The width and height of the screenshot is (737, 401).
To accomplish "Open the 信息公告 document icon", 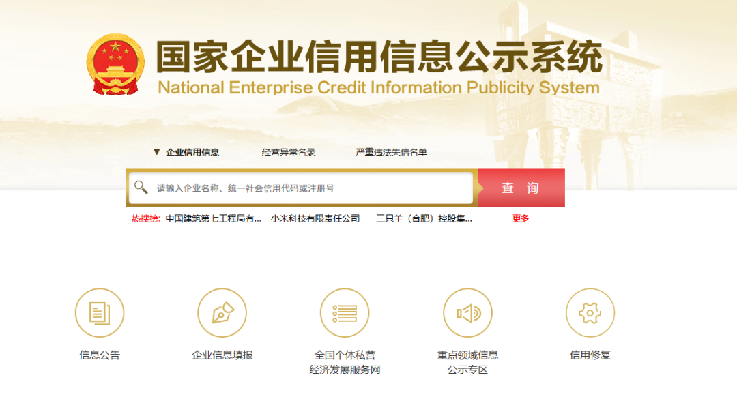I will tap(100, 313).
